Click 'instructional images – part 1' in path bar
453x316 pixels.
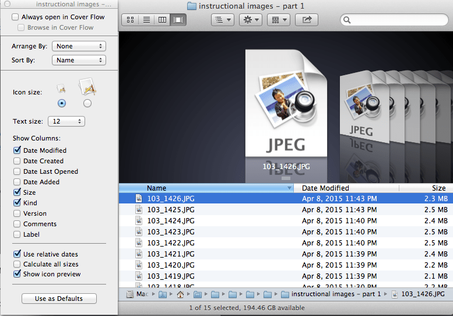click(x=336, y=294)
